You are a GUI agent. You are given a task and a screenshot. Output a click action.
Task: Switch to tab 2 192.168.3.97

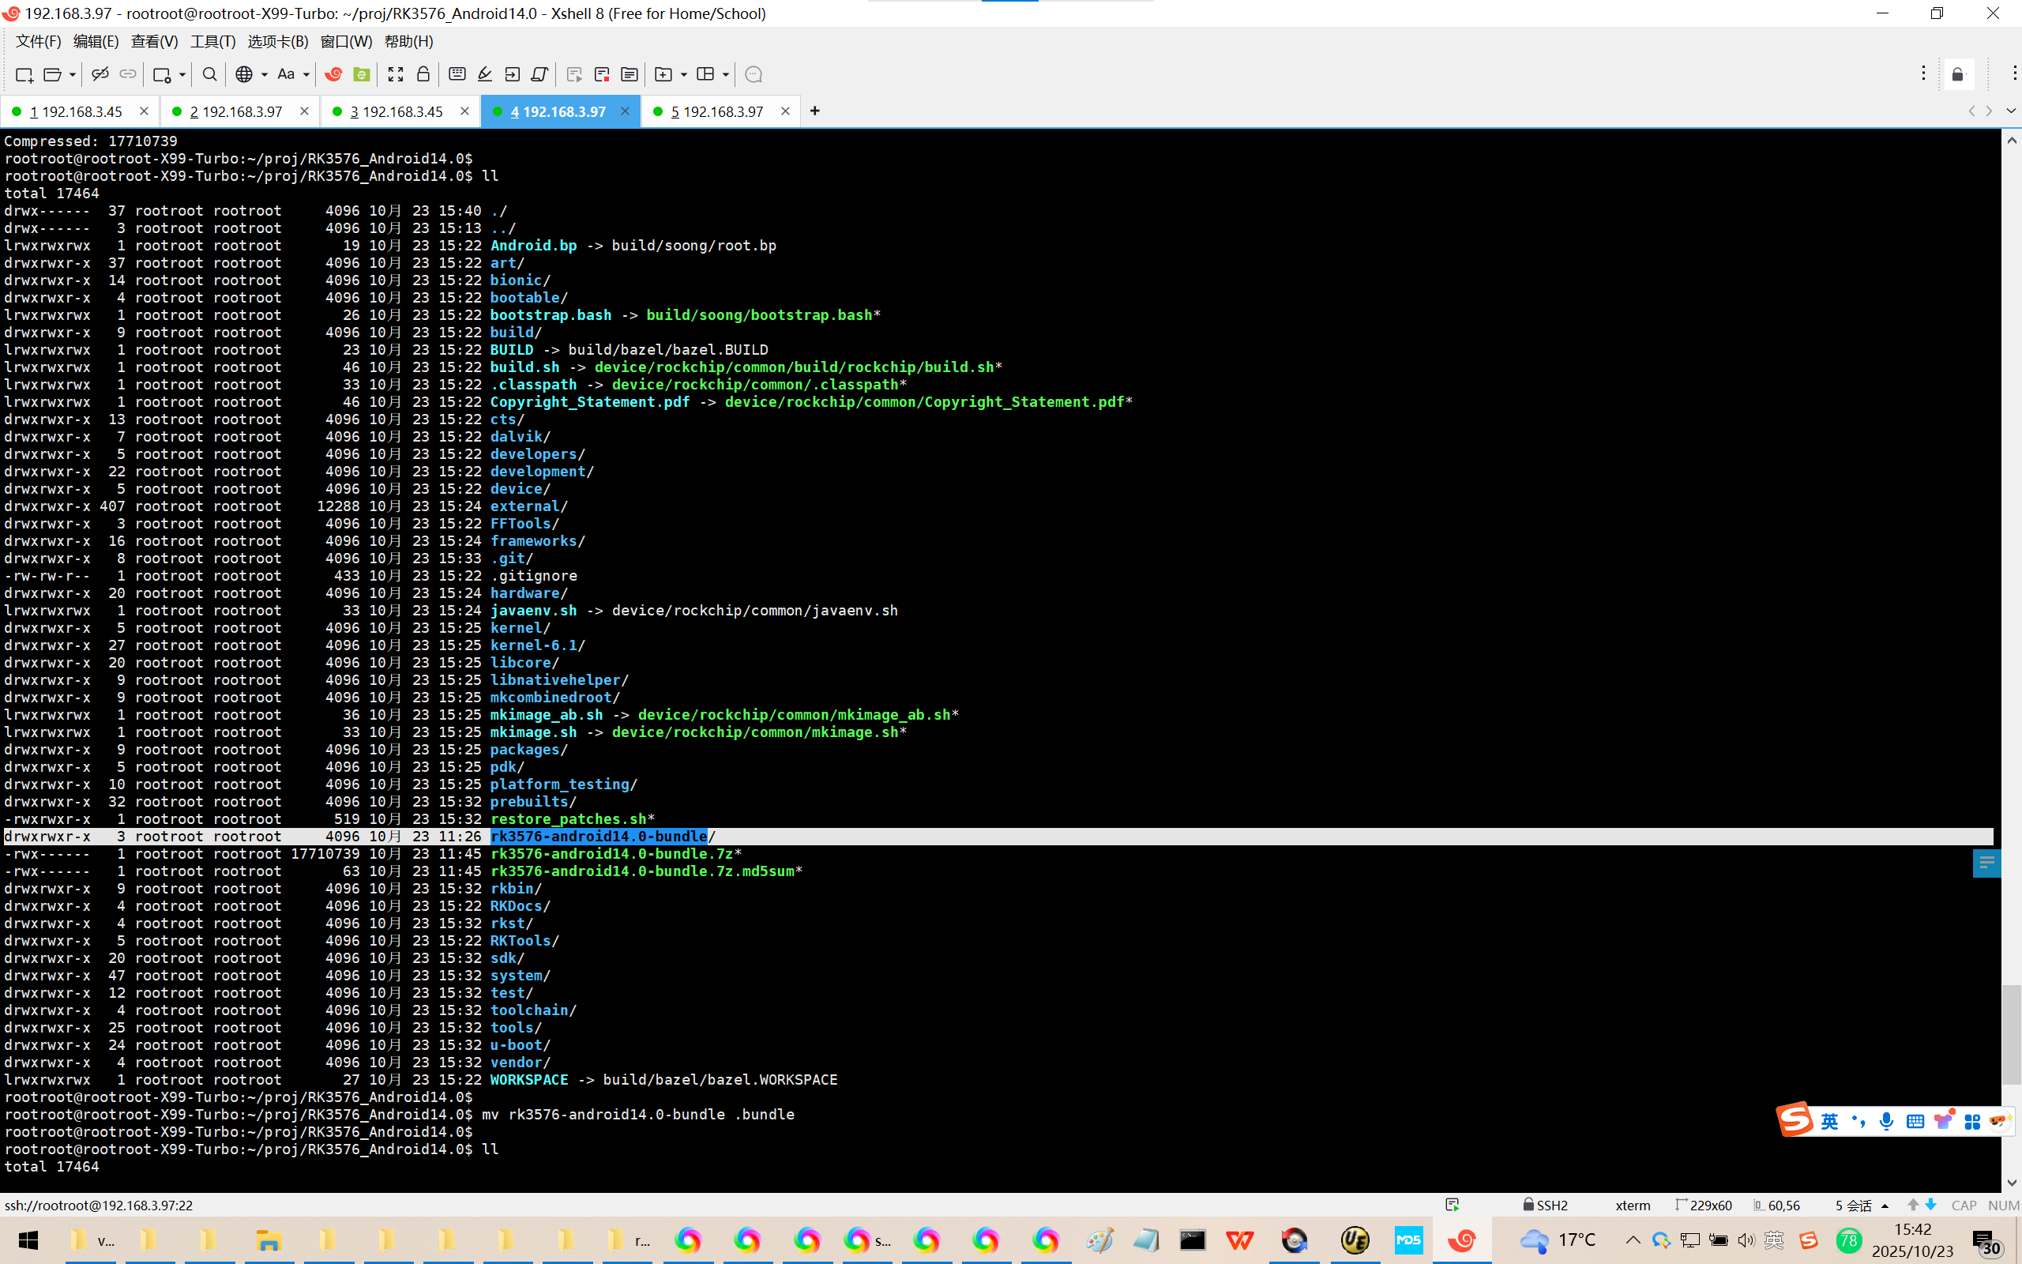(x=236, y=111)
